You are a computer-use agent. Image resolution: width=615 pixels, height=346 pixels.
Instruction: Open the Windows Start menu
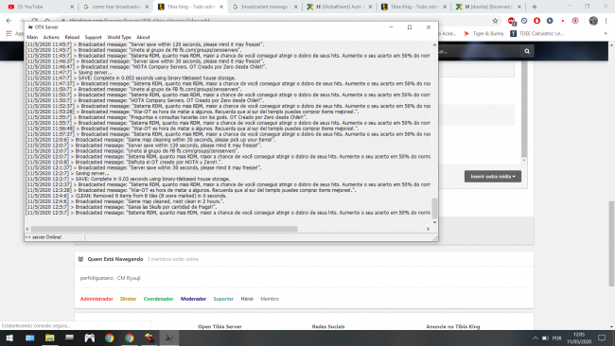pyautogui.click(x=9, y=337)
